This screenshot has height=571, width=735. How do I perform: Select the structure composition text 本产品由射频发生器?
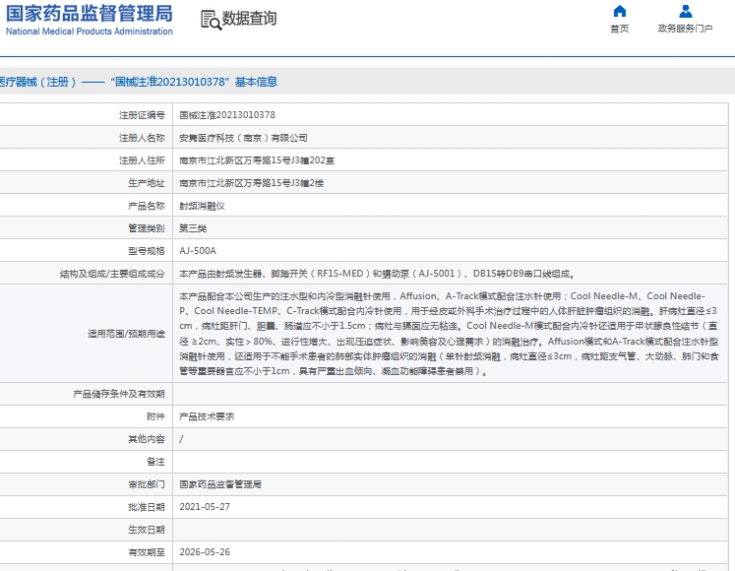coord(378,274)
